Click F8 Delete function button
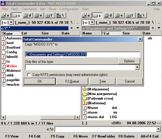The image size is (162, 139). 127,136
